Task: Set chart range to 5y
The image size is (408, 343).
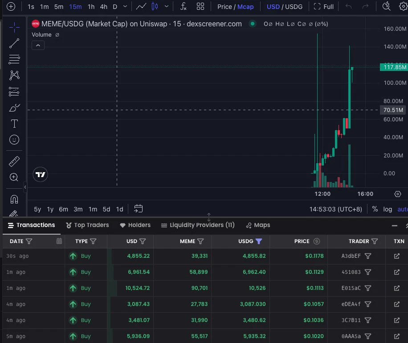Action: [37, 209]
